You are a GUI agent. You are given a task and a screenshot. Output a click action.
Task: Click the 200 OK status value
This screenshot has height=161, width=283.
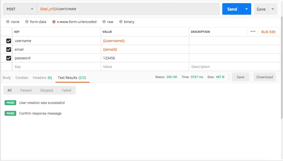point(172,77)
